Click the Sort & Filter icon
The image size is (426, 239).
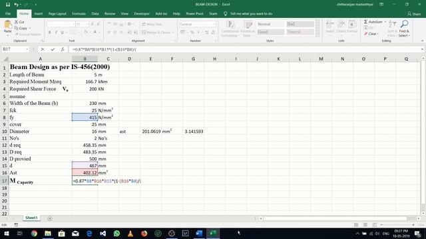coord(392,25)
